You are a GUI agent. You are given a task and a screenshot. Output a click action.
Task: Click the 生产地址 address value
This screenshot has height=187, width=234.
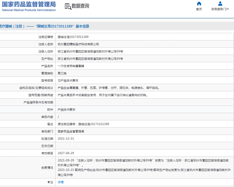90,59
